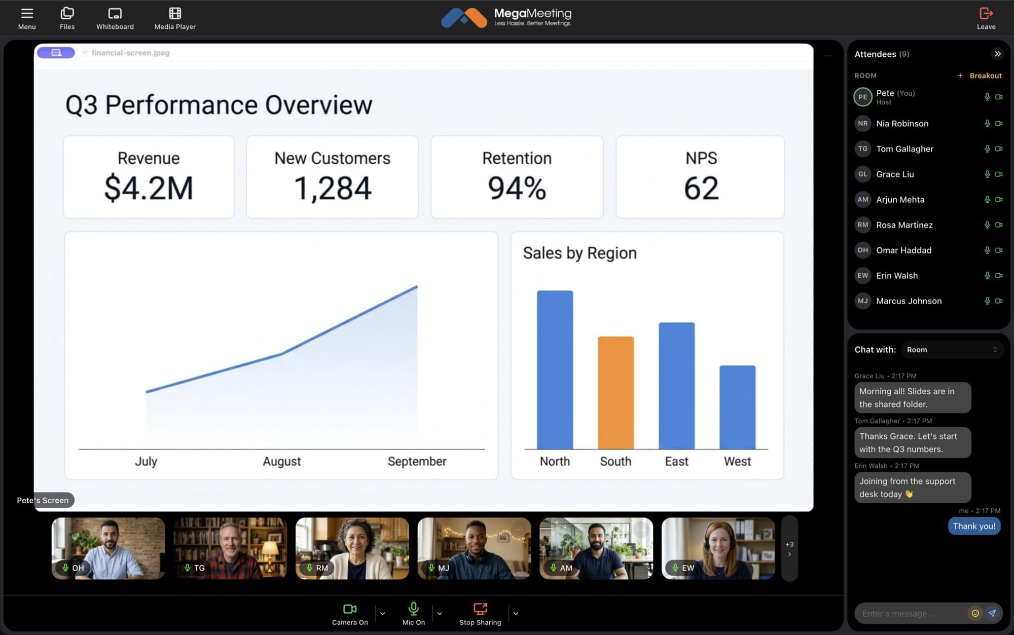Click the New Customers 1,284 card
The width and height of the screenshot is (1014, 635).
click(332, 177)
